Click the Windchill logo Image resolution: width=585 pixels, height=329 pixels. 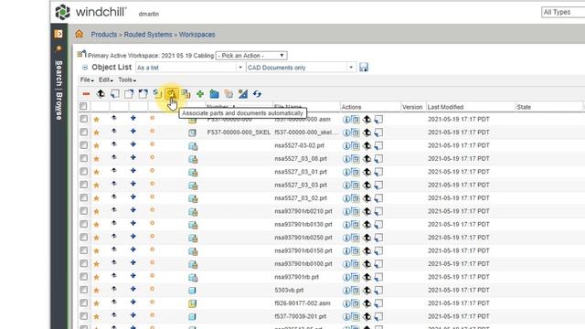pos(91,12)
